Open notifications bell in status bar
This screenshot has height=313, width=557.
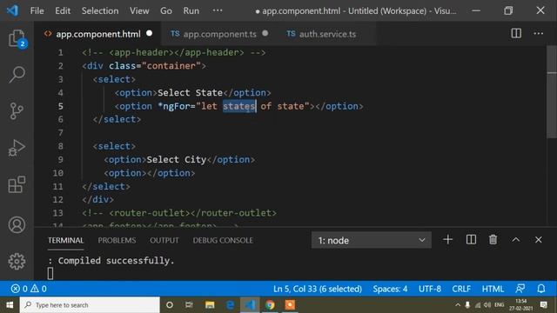pyautogui.click(x=541, y=289)
